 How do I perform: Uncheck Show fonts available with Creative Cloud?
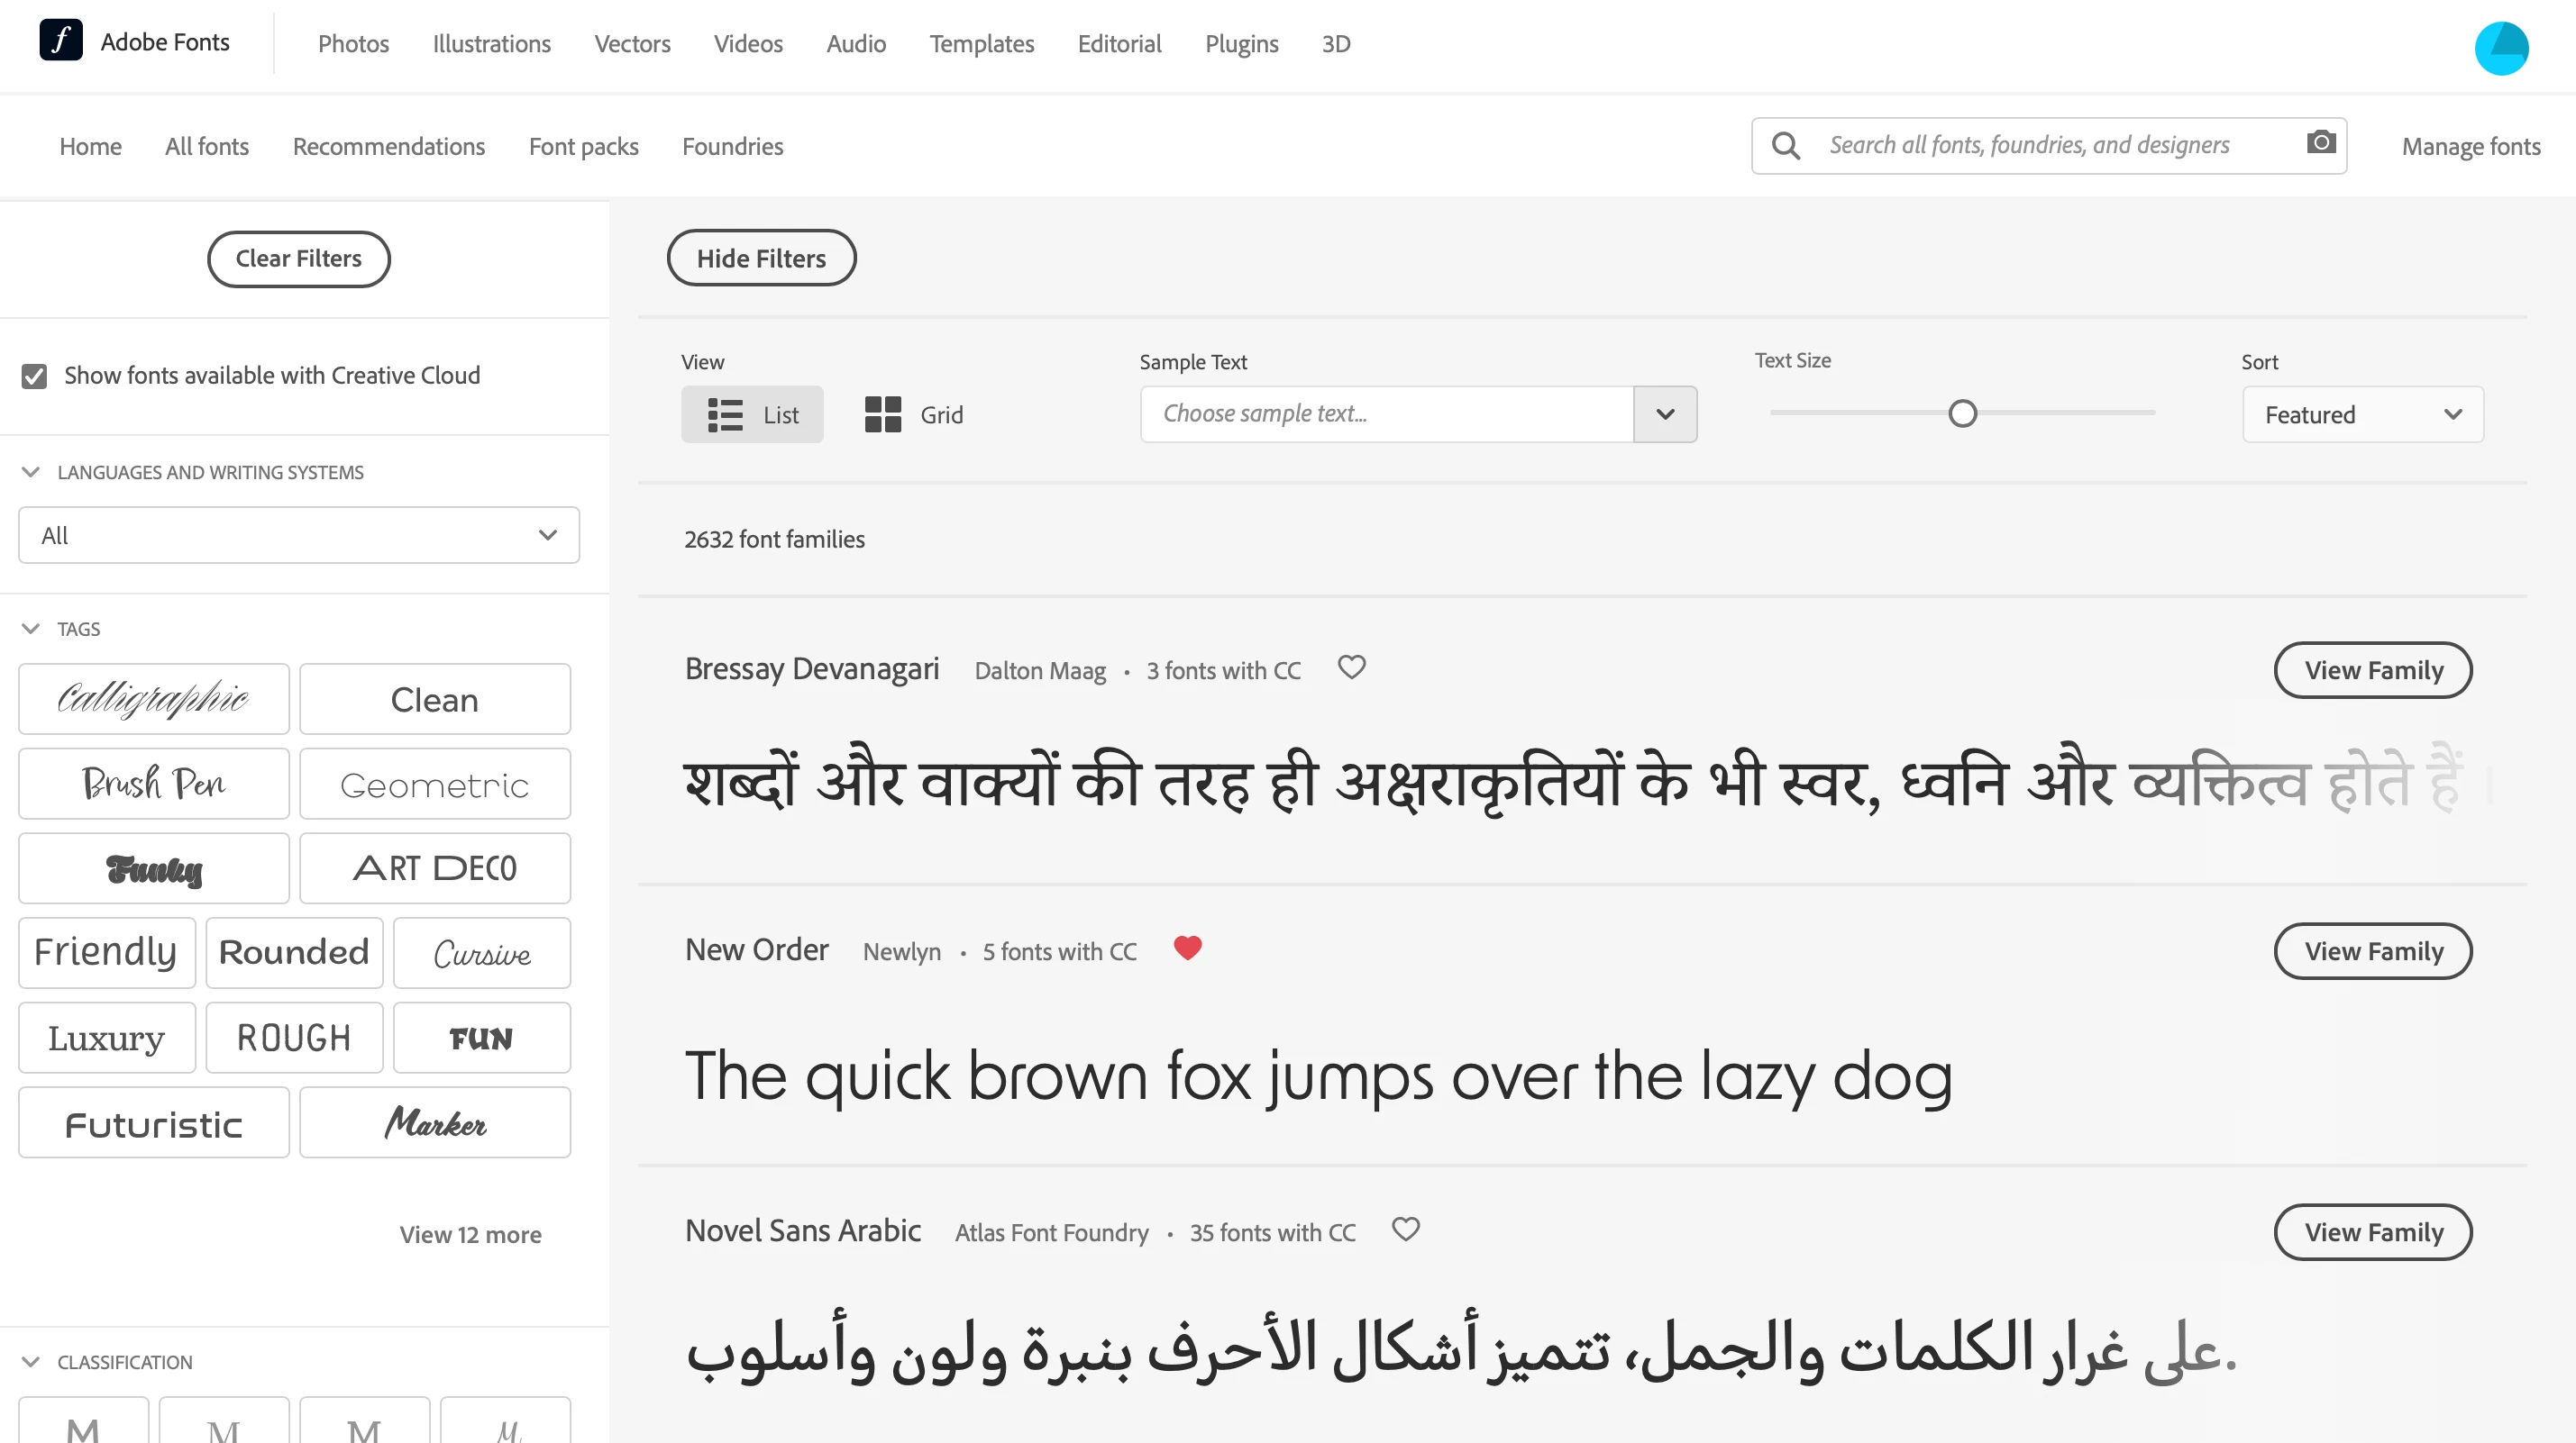pos(34,376)
